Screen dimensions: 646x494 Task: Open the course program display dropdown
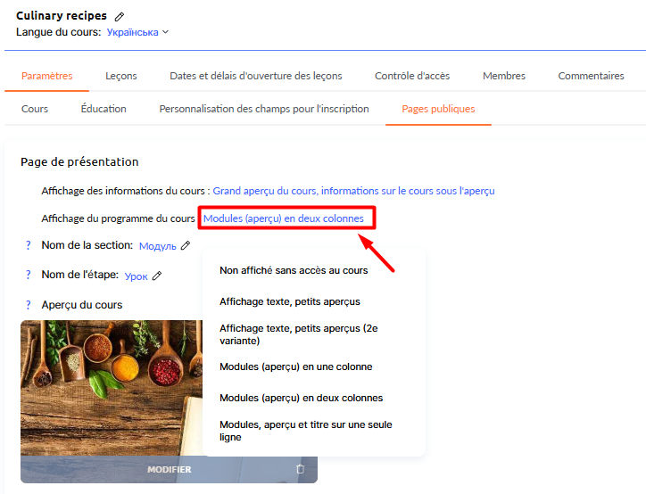point(284,218)
